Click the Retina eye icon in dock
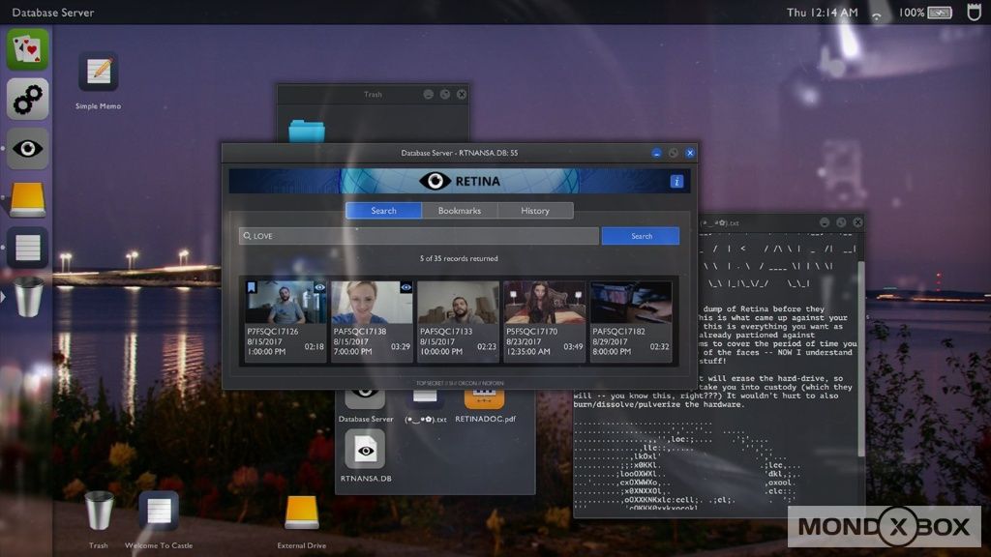Viewport: 991px width, 557px height. [27, 148]
